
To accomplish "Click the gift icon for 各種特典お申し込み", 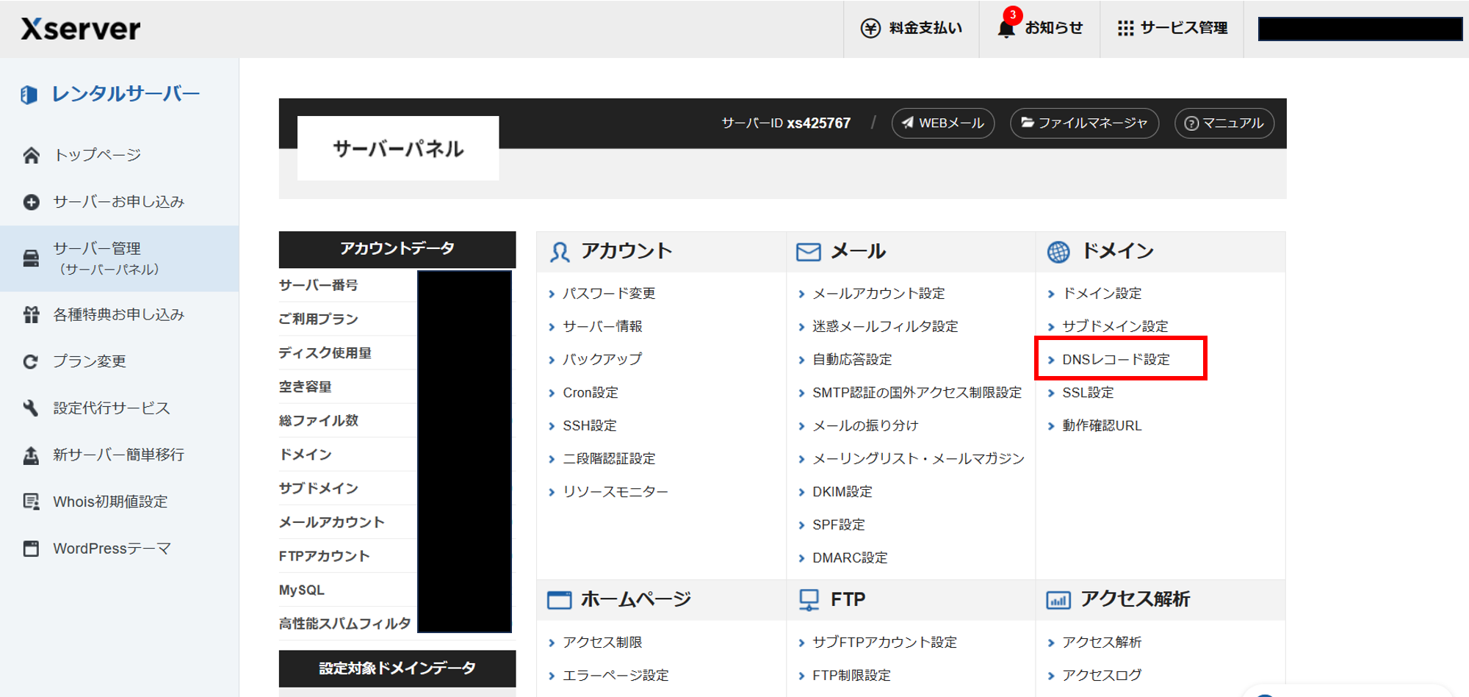I will pos(31,314).
